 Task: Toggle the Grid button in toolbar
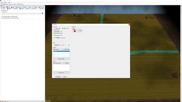pyautogui.click(x=15, y=4)
